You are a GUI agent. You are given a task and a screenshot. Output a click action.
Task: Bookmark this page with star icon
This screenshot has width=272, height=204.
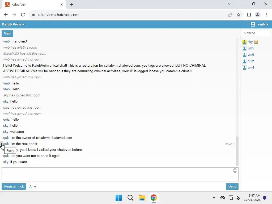tap(239, 15)
